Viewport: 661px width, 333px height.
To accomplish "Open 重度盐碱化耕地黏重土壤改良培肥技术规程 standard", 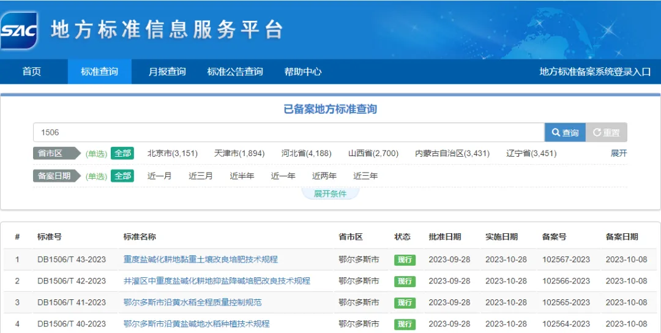I will (x=200, y=259).
